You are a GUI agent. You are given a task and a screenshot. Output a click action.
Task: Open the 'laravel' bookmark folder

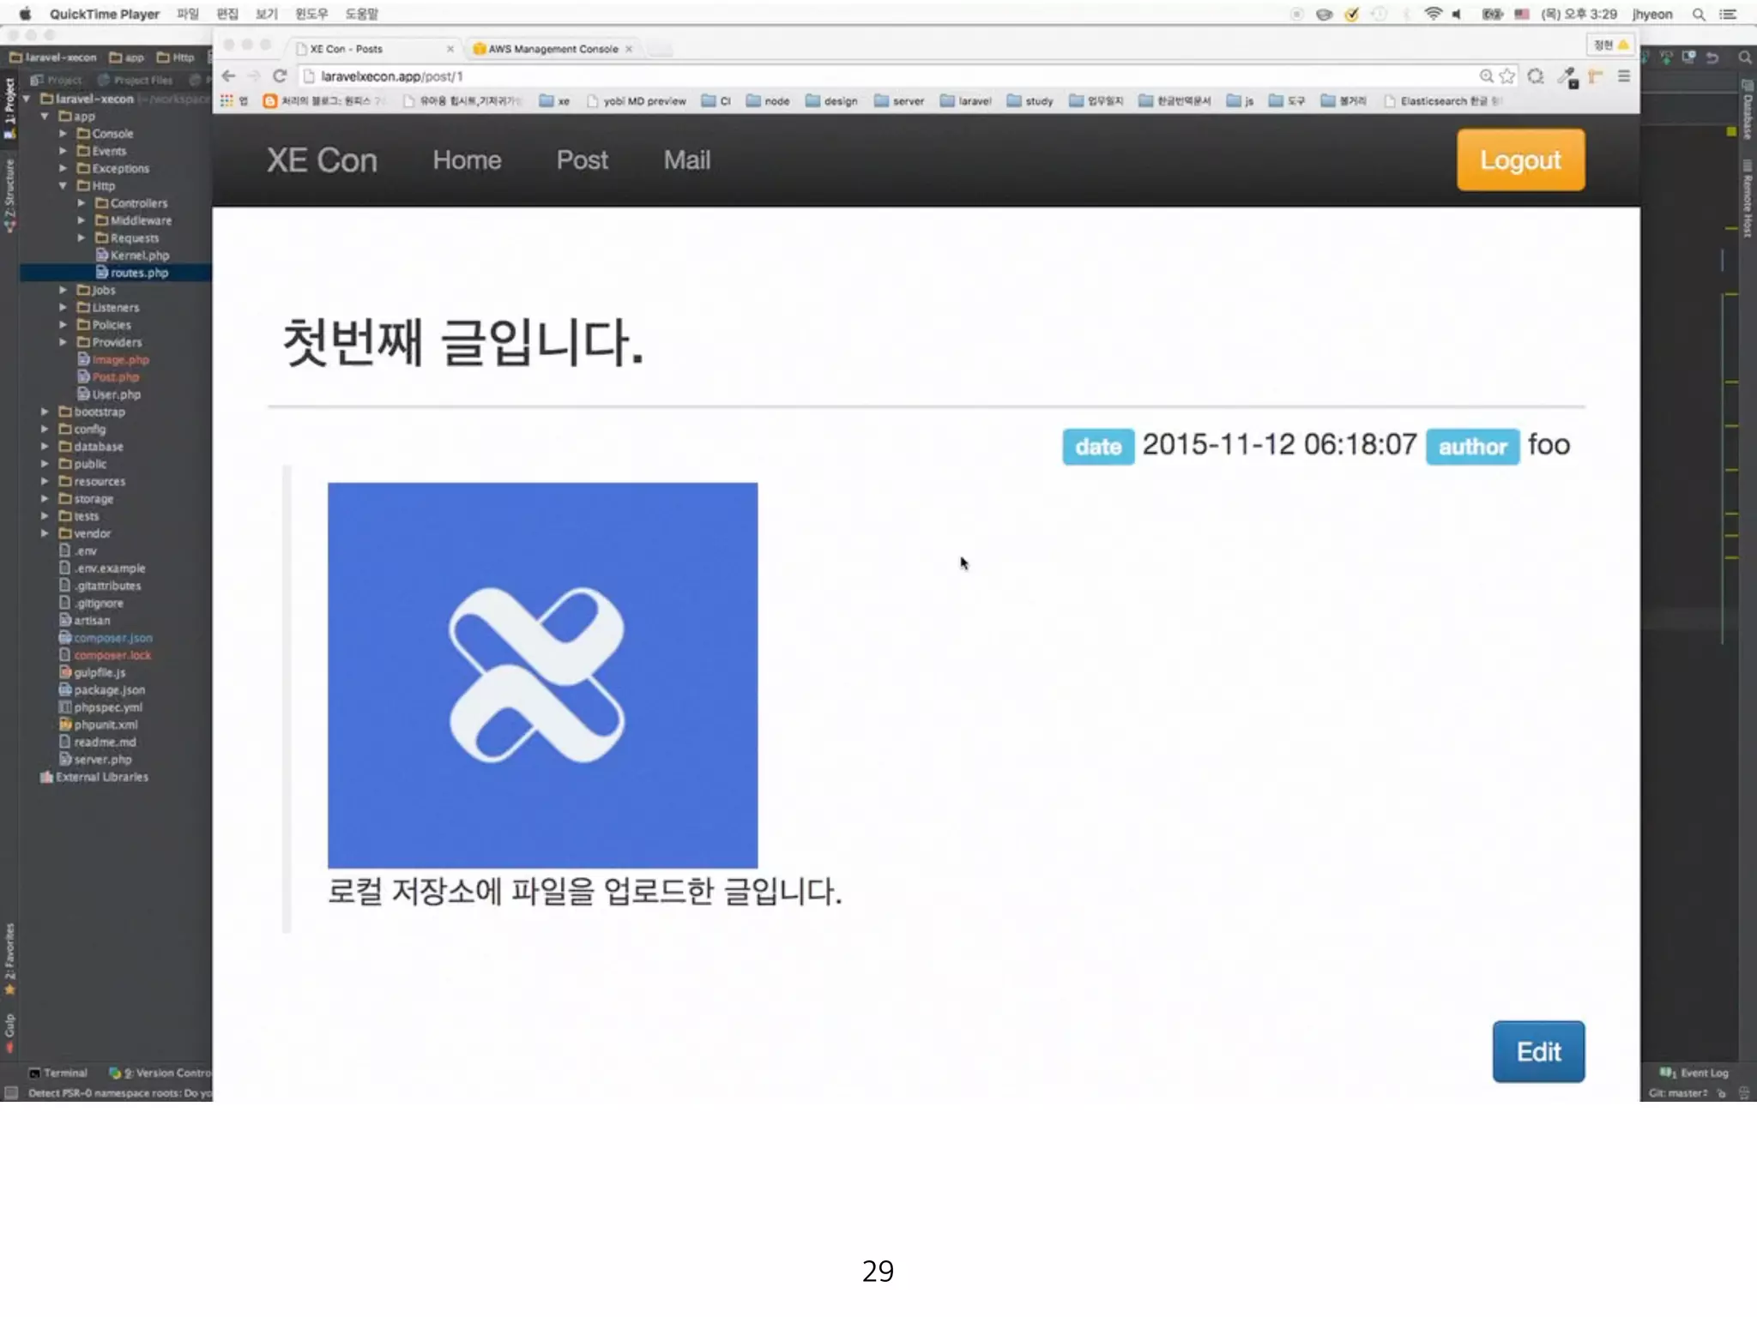pyautogui.click(x=965, y=100)
